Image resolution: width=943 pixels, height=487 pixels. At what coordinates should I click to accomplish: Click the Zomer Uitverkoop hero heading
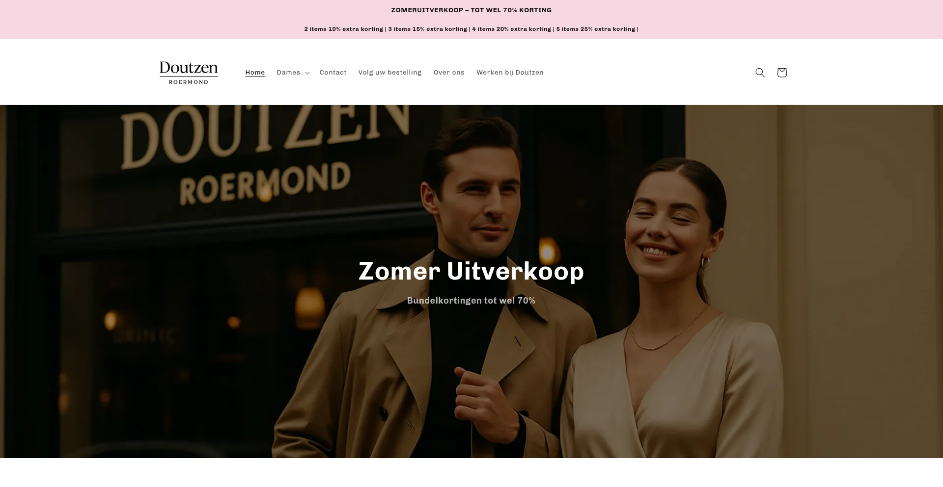[x=471, y=271]
